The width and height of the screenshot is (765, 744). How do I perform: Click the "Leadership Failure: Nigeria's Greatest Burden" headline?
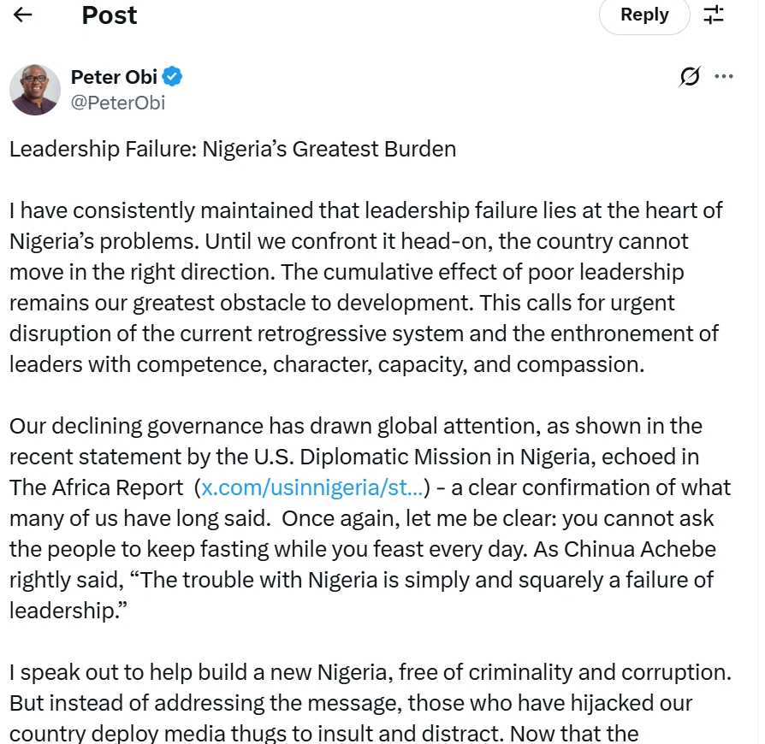[x=233, y=149]
